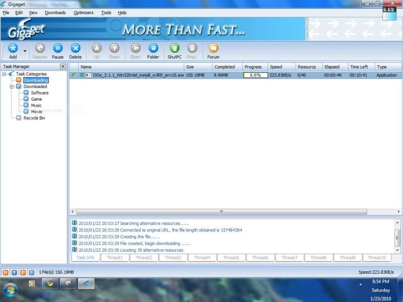Screen dimensions: 403x302
Task: Close the Task Manager panel
Action: click(63, 66)
